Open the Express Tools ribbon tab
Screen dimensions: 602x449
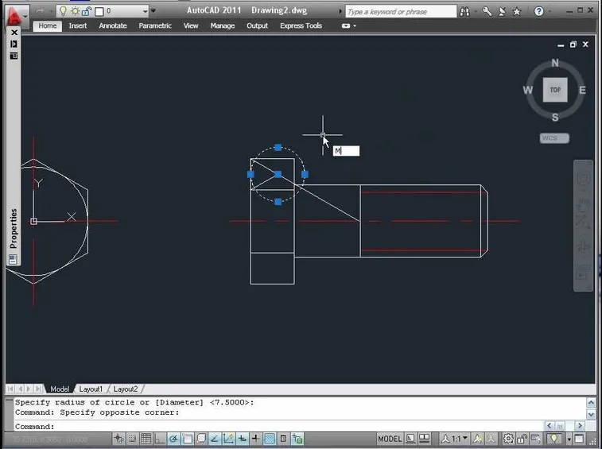click(301, 25)
